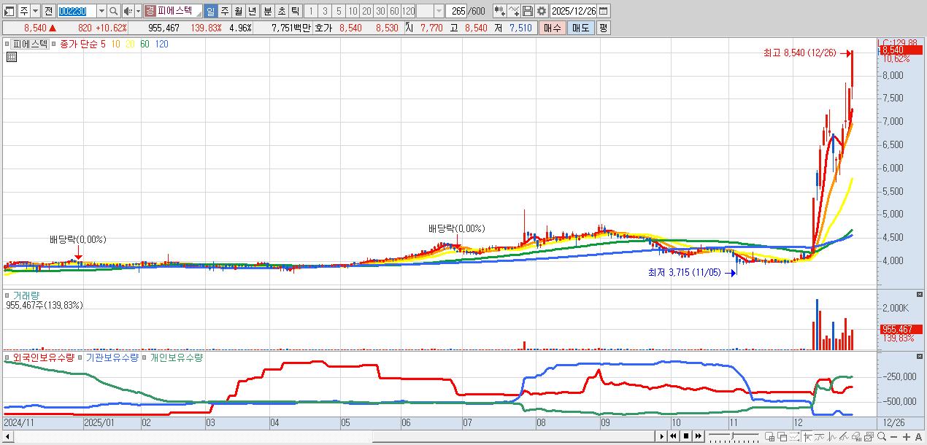Save chart settings with the floppy disk icon
927x445 pixels.
pyautogui.click(x=528, y=11)
